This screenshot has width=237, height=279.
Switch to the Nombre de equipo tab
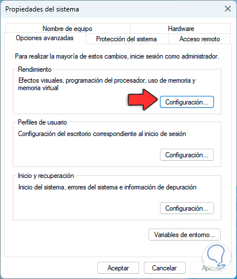[x=68, y=29]
